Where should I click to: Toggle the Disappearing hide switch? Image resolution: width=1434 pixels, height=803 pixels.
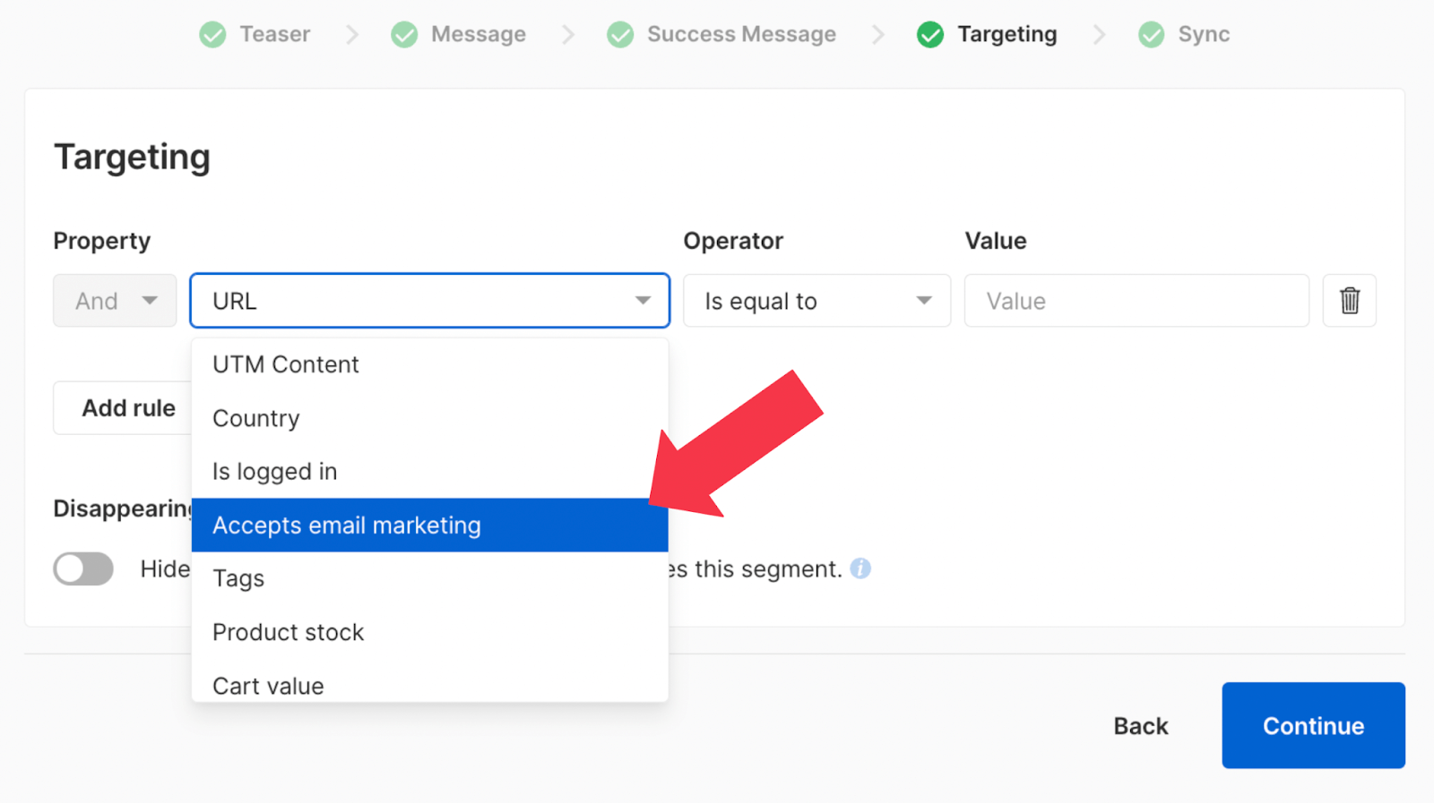(83, 568)
